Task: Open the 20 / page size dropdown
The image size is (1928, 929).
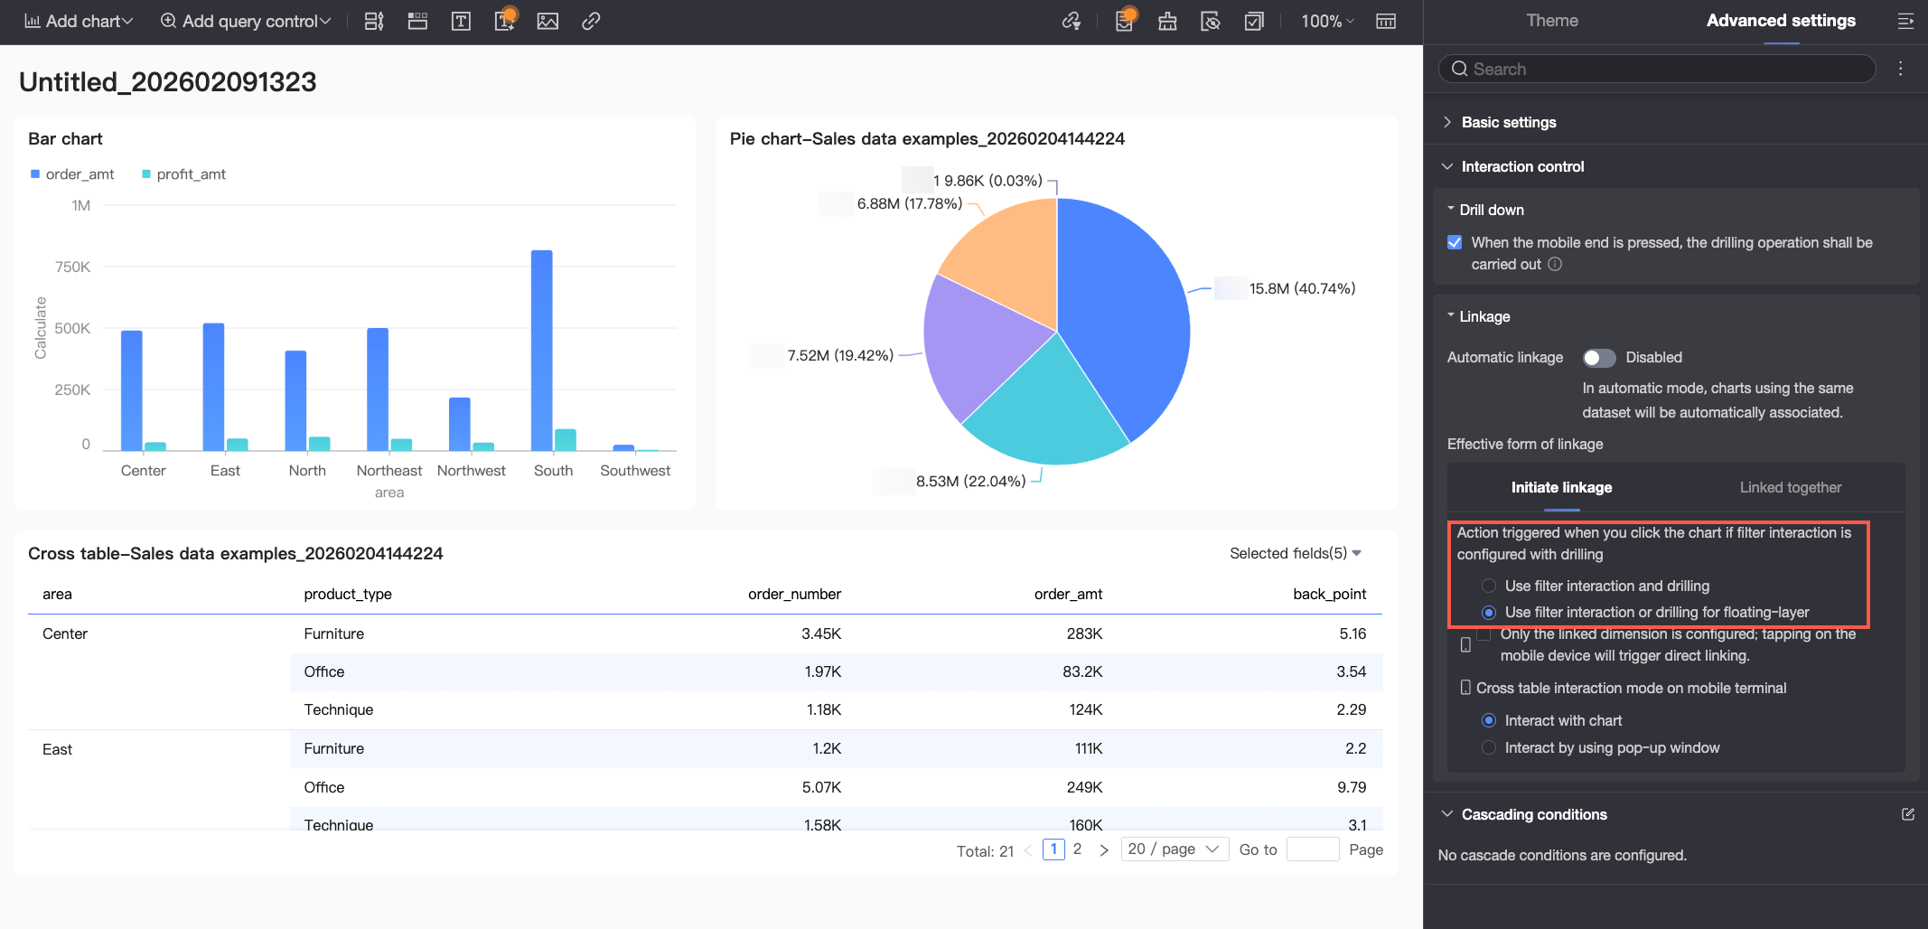Action: tap(1174, 849)
